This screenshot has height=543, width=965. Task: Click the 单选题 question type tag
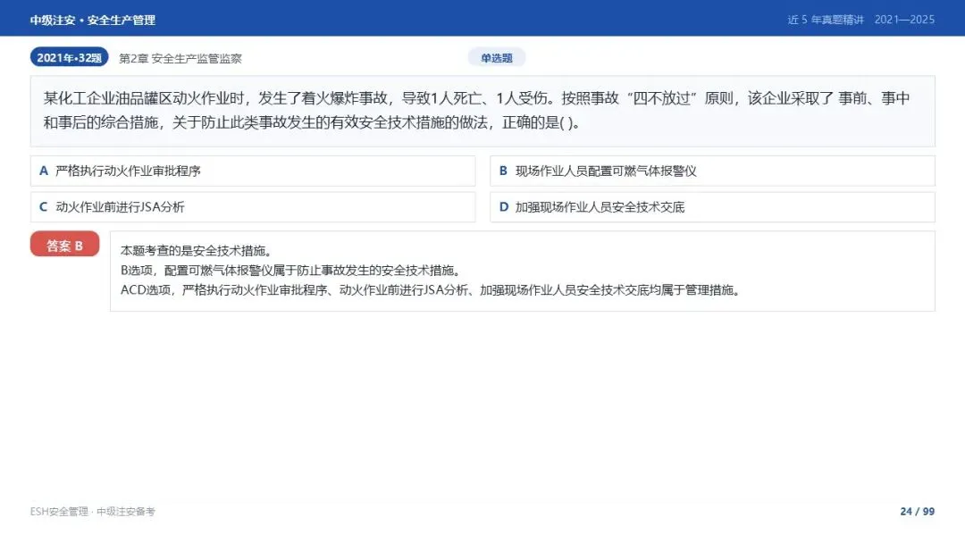pyautogui.click(x=497, y=58)
